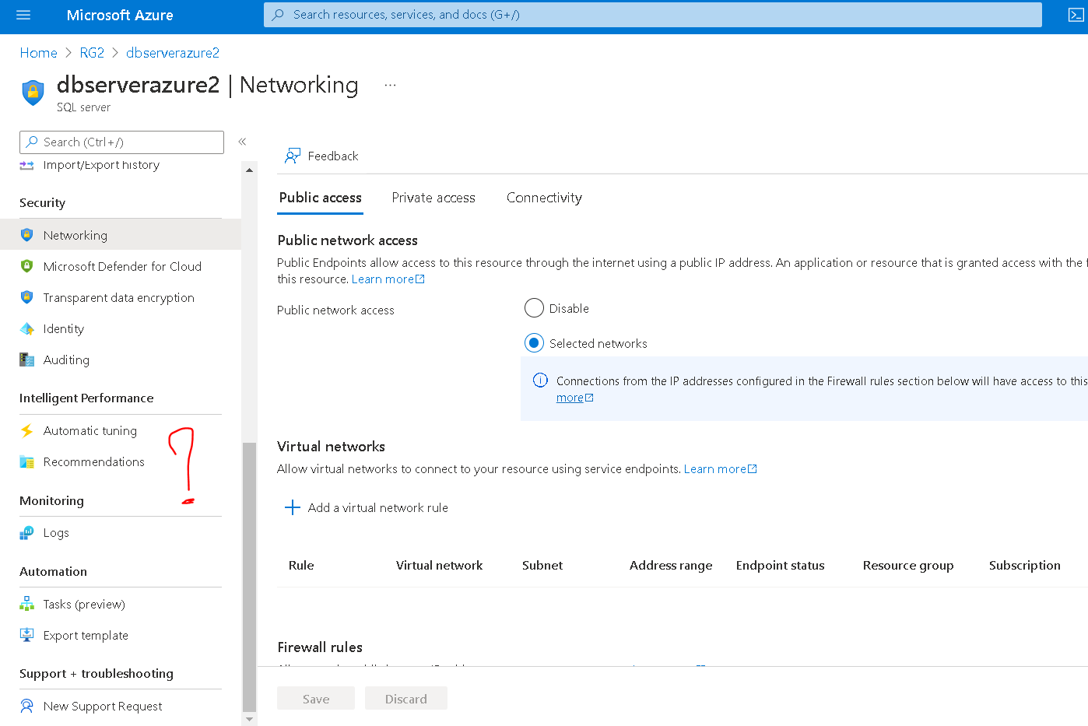Screen dimensions: 1088x726
Task: Click the Recommendations icon
Action: (x=27, y=461)
